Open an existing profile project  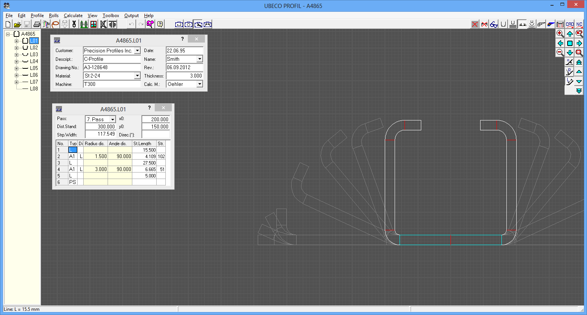click(x=17, y=24)
